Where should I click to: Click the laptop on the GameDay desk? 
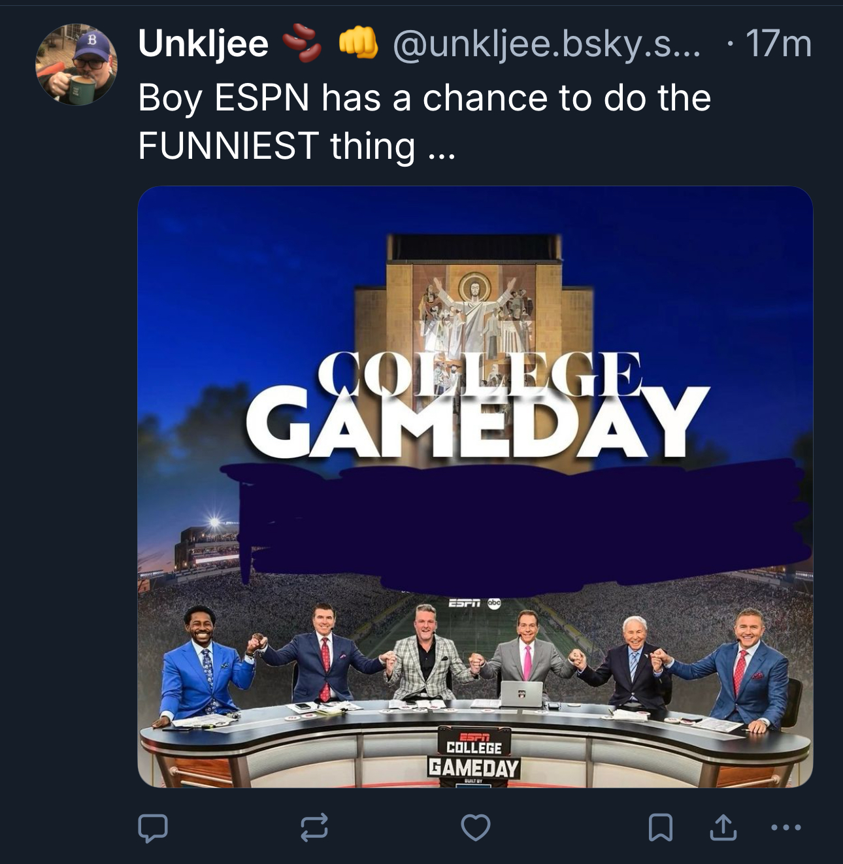point(521,694)
